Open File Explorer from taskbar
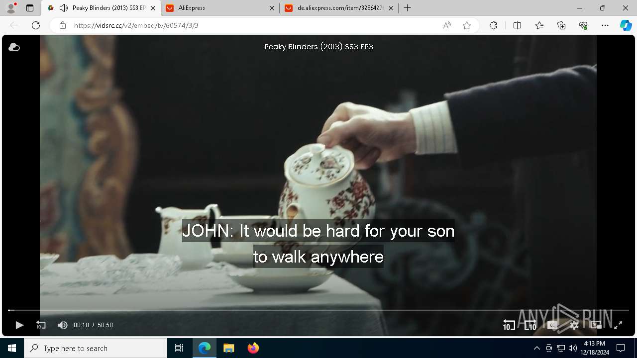This screenshot has height=358, width=637. (229, 348)
